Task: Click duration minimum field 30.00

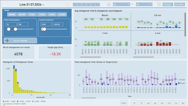Action: 46,24
